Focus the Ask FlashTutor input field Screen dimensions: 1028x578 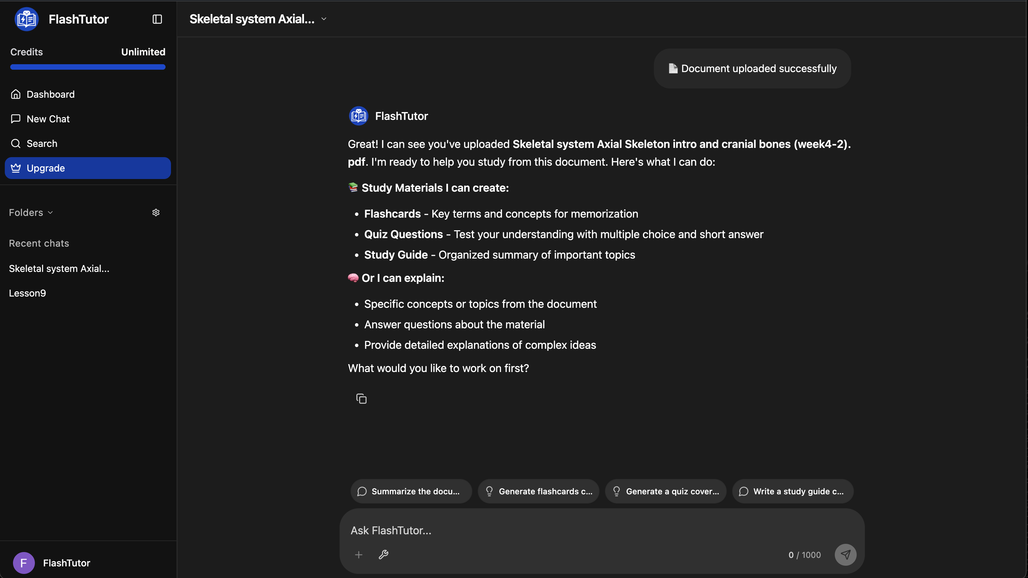pyautogui.click(x=559, y=530)
